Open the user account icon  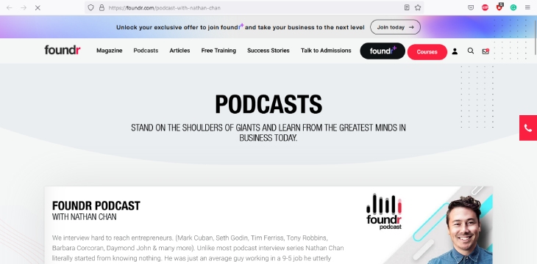click(x=455, y=51)
